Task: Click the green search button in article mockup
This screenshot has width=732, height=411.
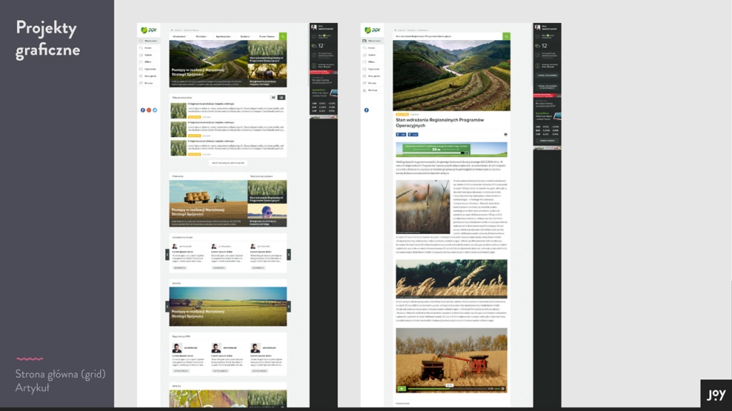Action: click(506, 36)
